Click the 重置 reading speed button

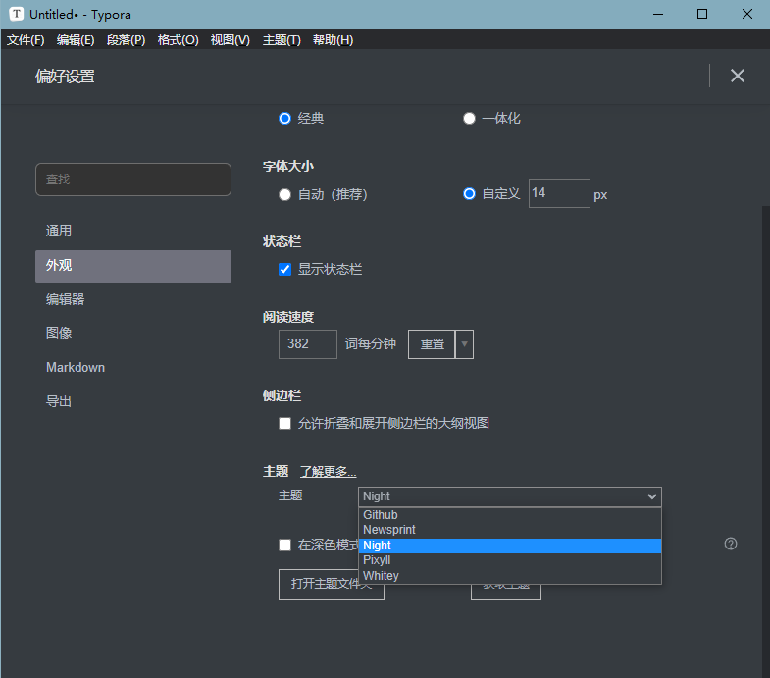(432, 344)
